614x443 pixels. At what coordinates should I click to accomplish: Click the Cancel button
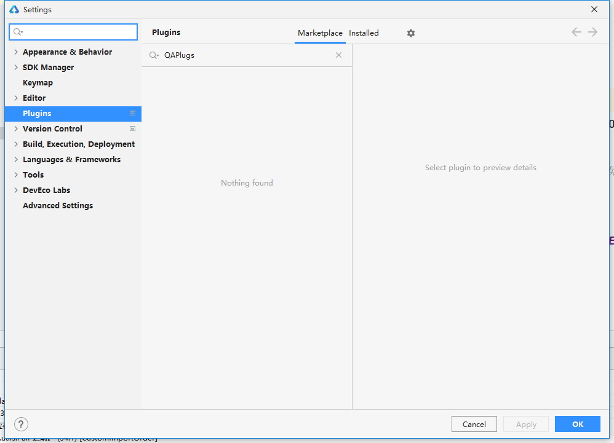pyautogui.click(x=474, y=424)
